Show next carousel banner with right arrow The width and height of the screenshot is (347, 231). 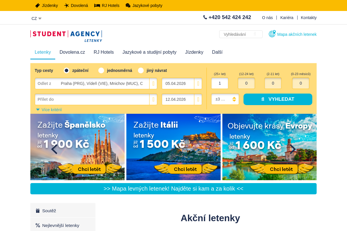293,149
